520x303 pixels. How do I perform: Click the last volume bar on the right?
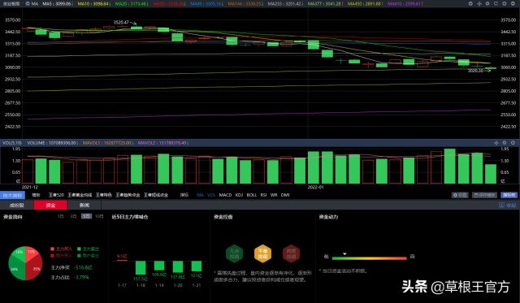click(x=491, y=174)
